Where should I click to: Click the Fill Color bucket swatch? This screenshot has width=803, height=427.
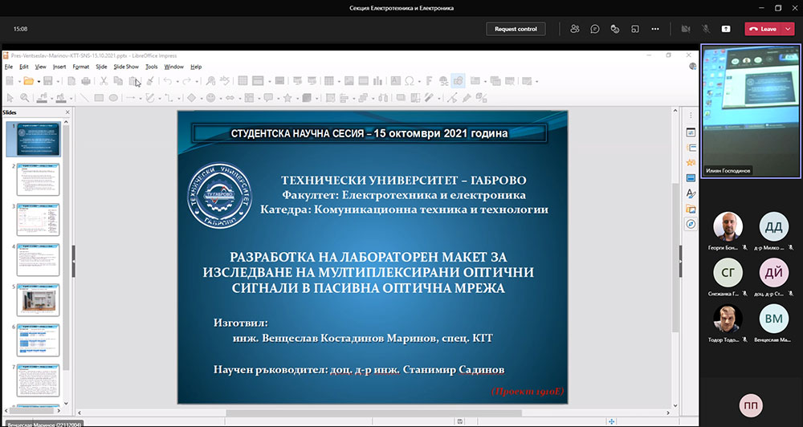[x=61, y=97]
